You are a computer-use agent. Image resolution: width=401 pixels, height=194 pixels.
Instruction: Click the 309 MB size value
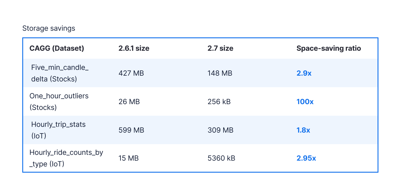[221, 130]
